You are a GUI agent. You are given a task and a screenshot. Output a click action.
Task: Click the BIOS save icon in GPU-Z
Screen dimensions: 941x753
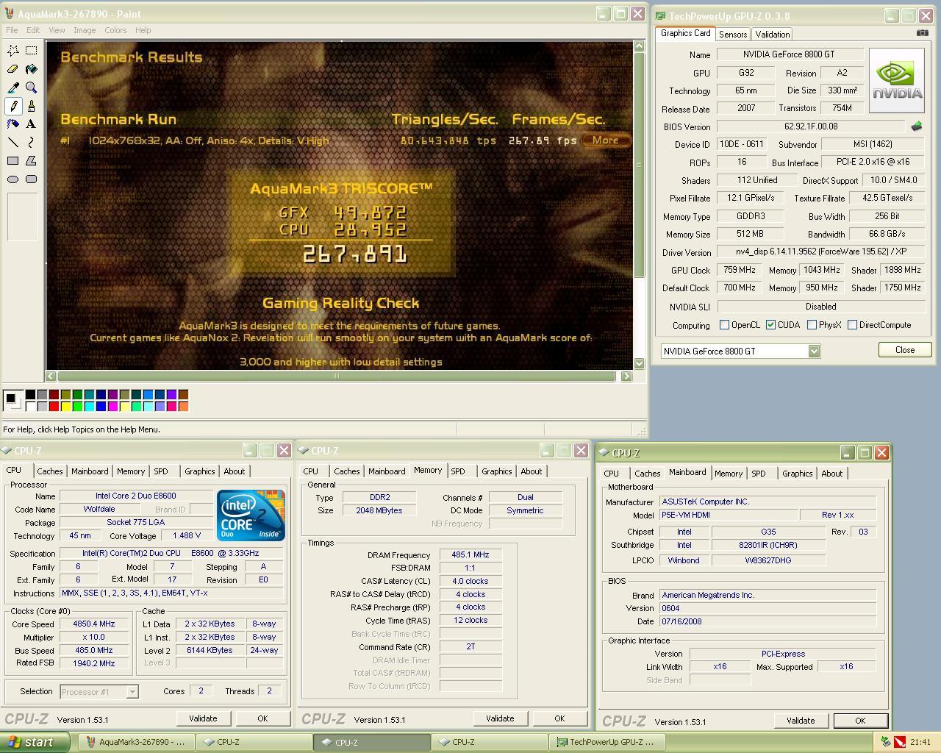pyautogui.click(x=916, y=126)
